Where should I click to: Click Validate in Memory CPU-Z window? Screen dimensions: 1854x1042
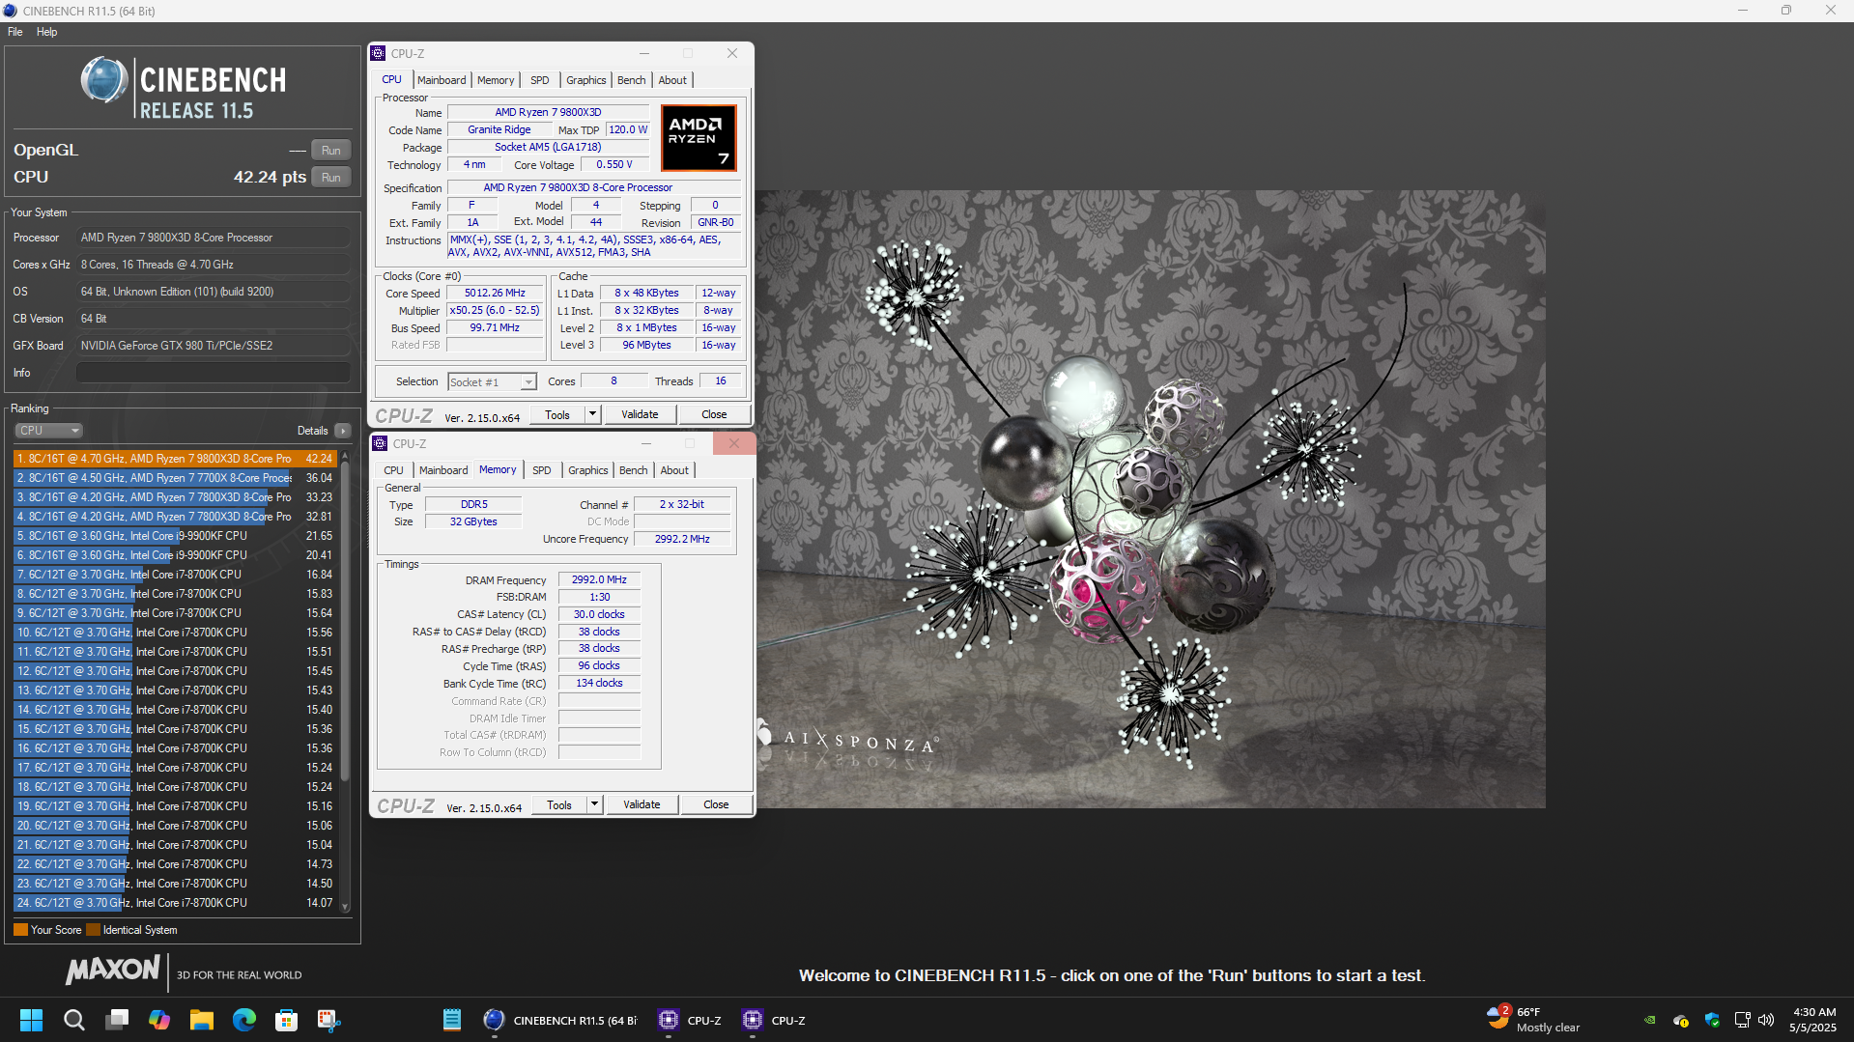point(642,804)
